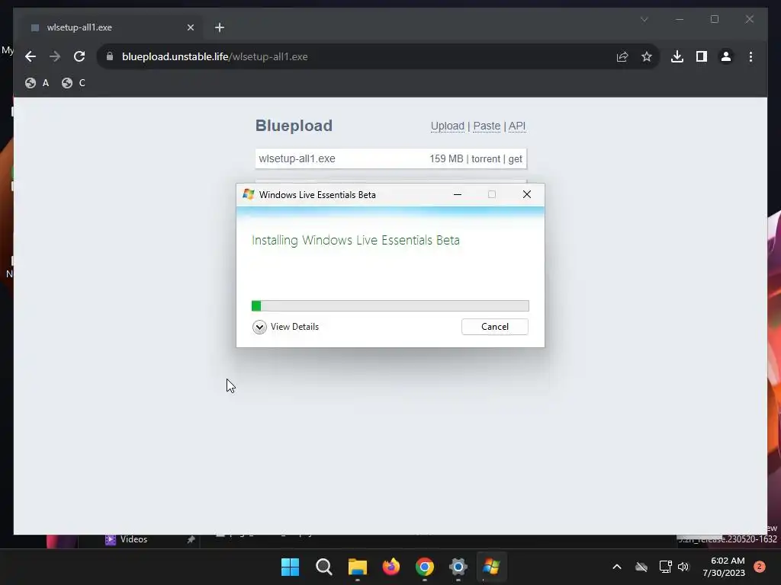
Task: Open a new browser tab
Action: click(220, 27)
